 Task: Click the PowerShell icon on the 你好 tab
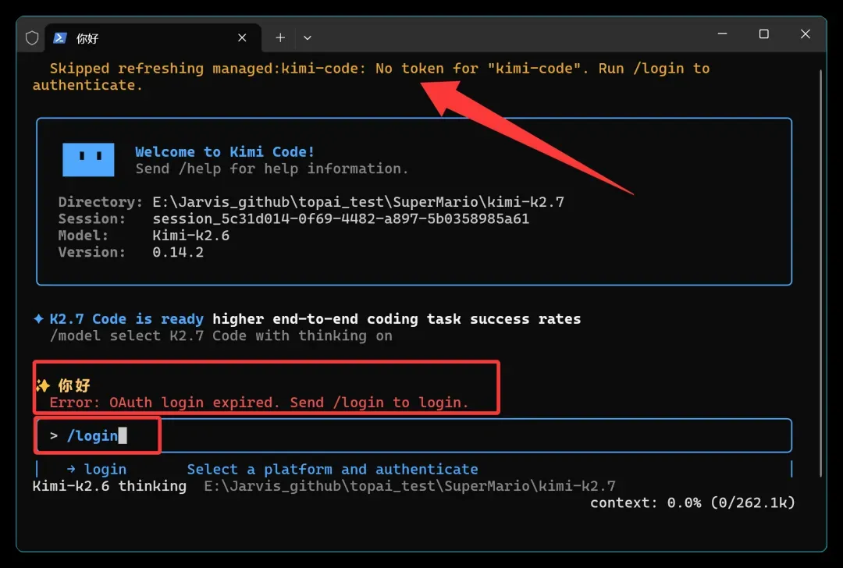tap(59, 37)
